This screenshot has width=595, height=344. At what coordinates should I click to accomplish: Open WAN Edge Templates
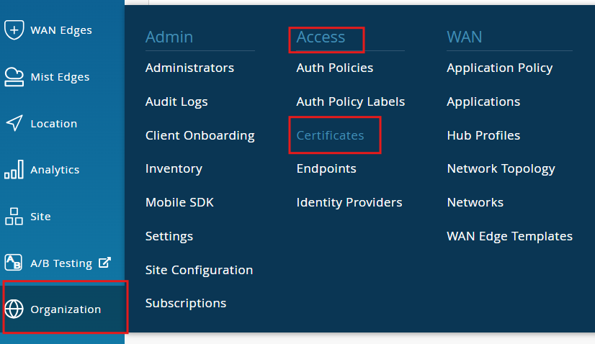509,236
